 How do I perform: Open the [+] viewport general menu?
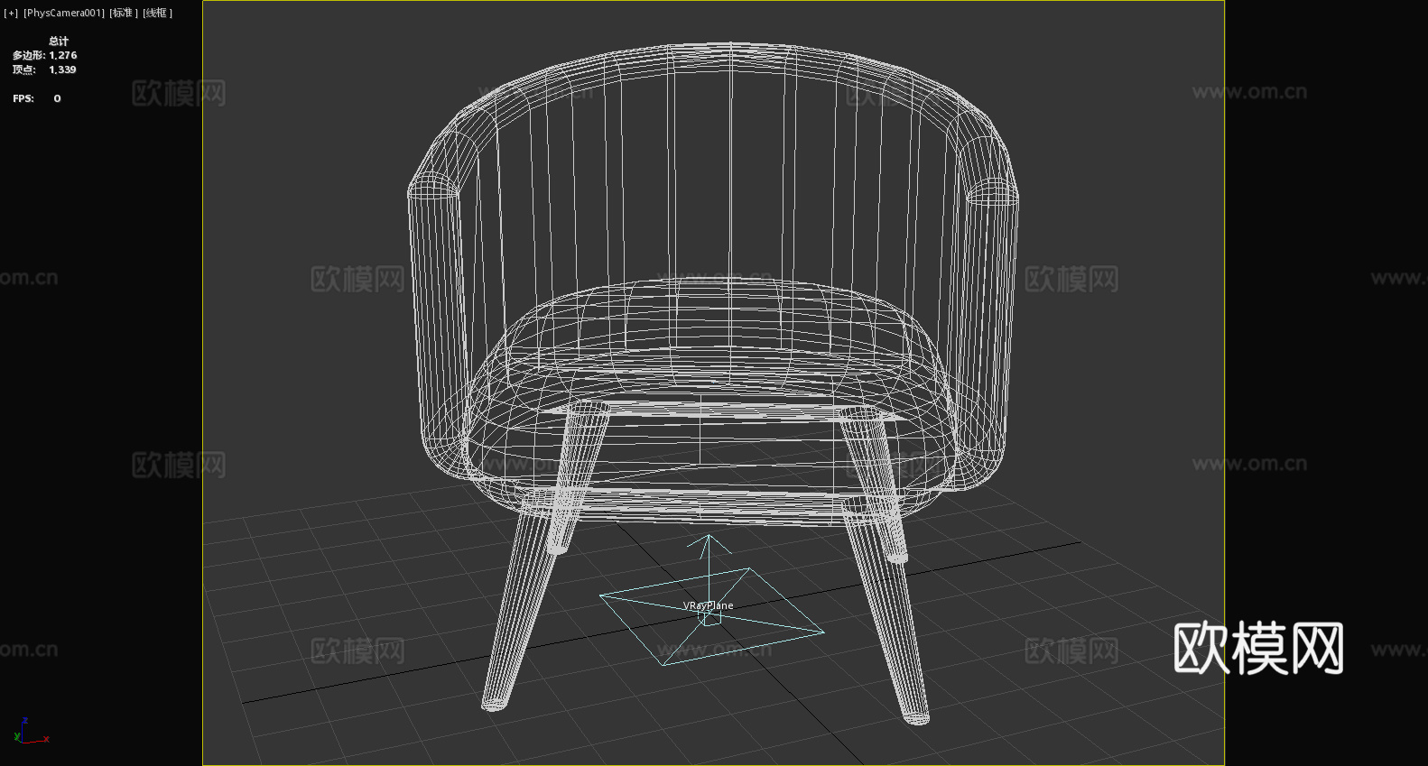[x=11, y=13]
